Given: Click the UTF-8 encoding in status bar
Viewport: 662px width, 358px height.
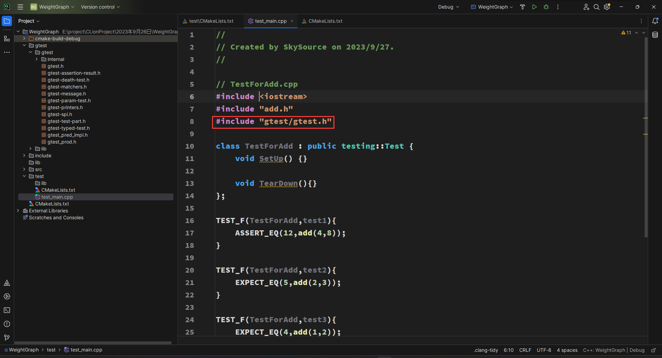Looking at the screenshot, I should click(544, 350).
